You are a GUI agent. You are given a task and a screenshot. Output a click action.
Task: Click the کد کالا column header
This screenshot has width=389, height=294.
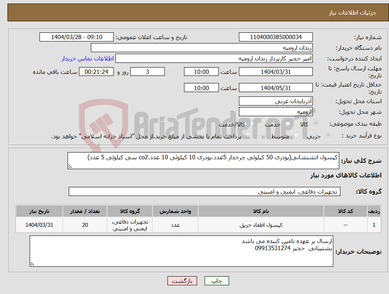[x=345, y=211]
